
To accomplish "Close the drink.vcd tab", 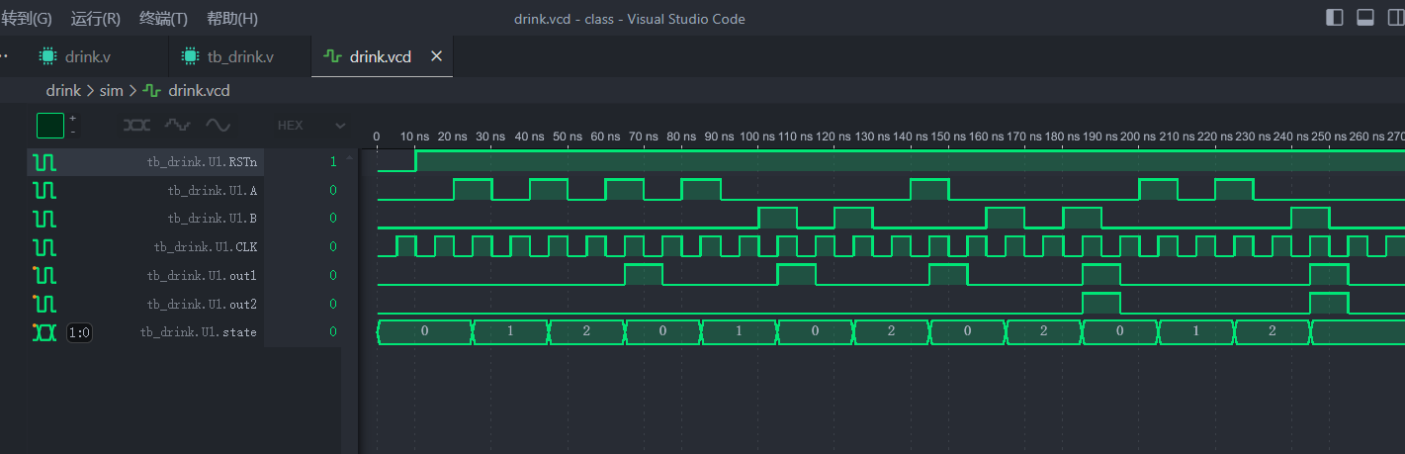I will [x=436, y=57].
